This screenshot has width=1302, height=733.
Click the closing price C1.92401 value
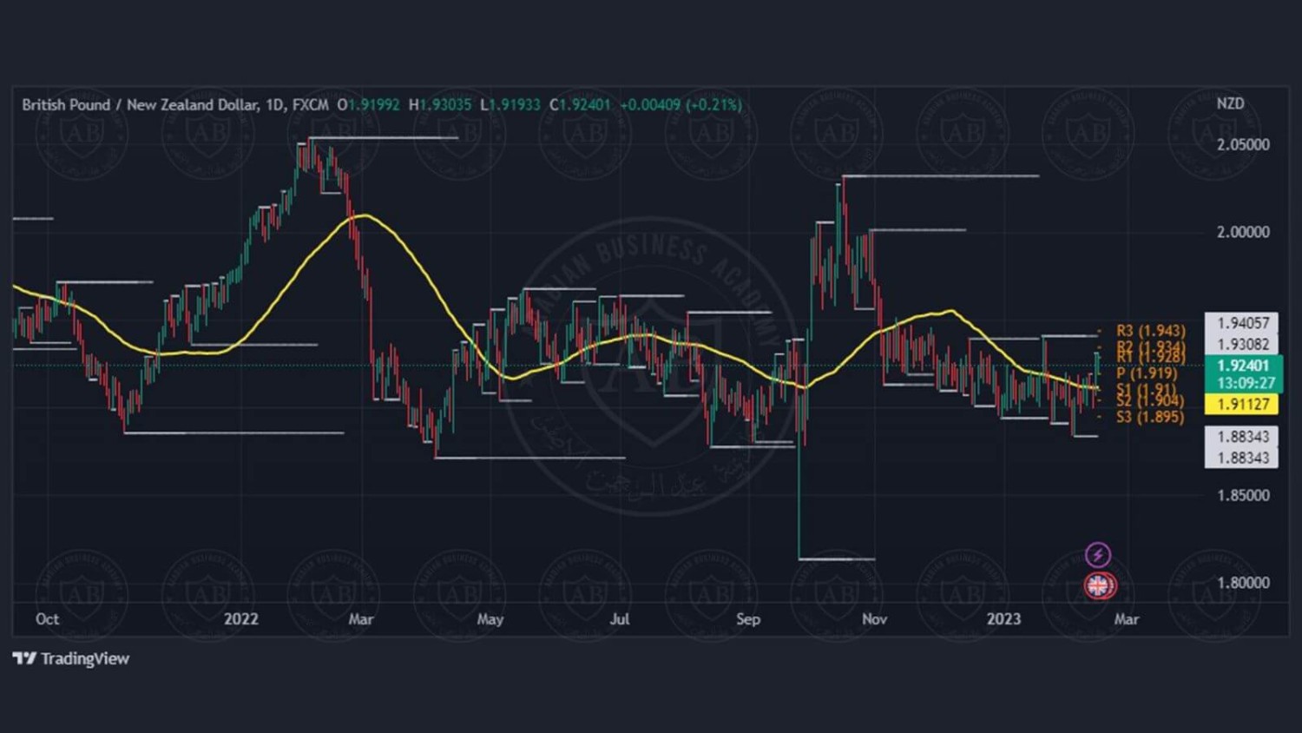pyautogui.click(x=580, y=104)
